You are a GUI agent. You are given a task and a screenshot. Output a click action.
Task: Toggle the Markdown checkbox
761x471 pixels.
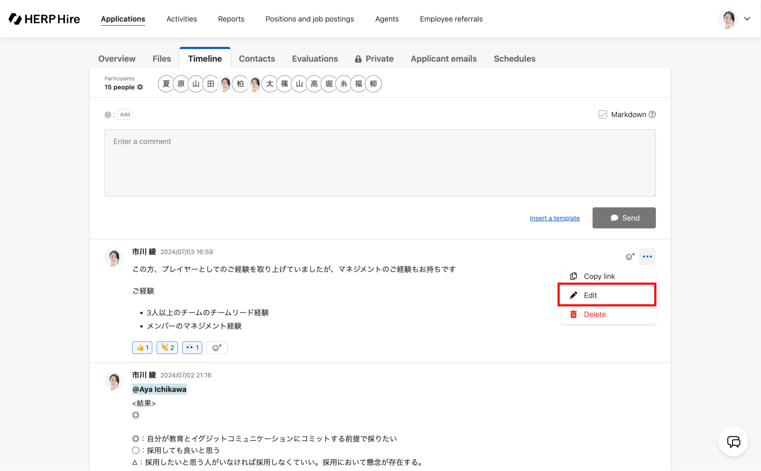click(602, 115)
